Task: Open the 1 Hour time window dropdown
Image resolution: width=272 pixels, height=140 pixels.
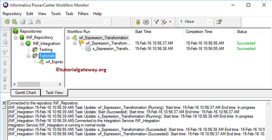Action: click(210, 22)
